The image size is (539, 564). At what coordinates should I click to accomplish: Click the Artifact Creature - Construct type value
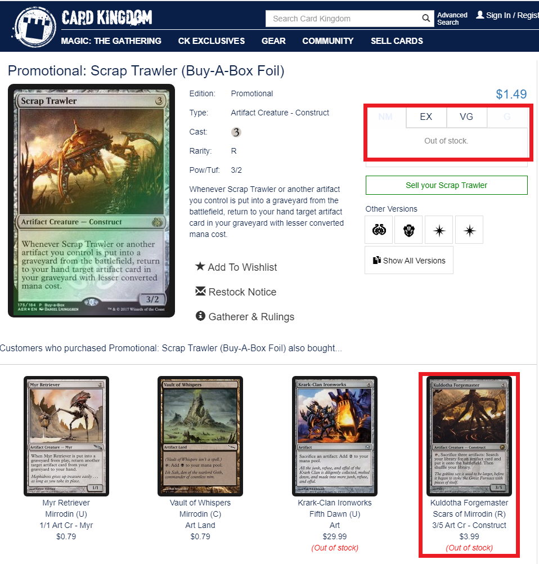[280, 113]
